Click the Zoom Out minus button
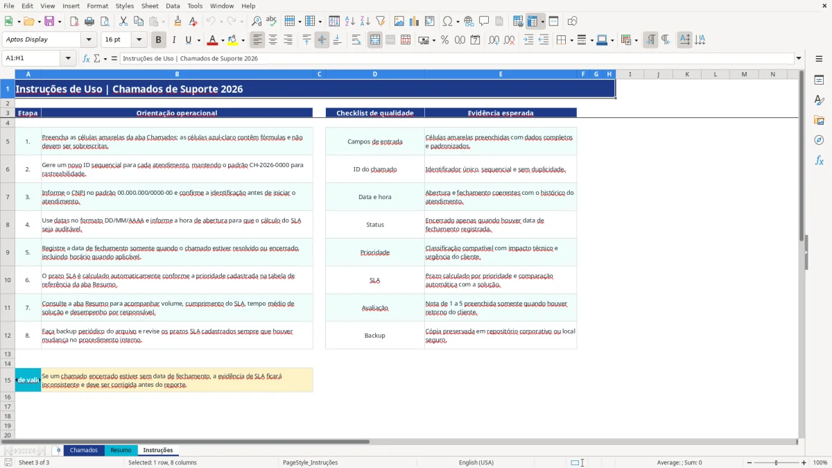This screenshot has height=468, width=832. tap(749, 462)
